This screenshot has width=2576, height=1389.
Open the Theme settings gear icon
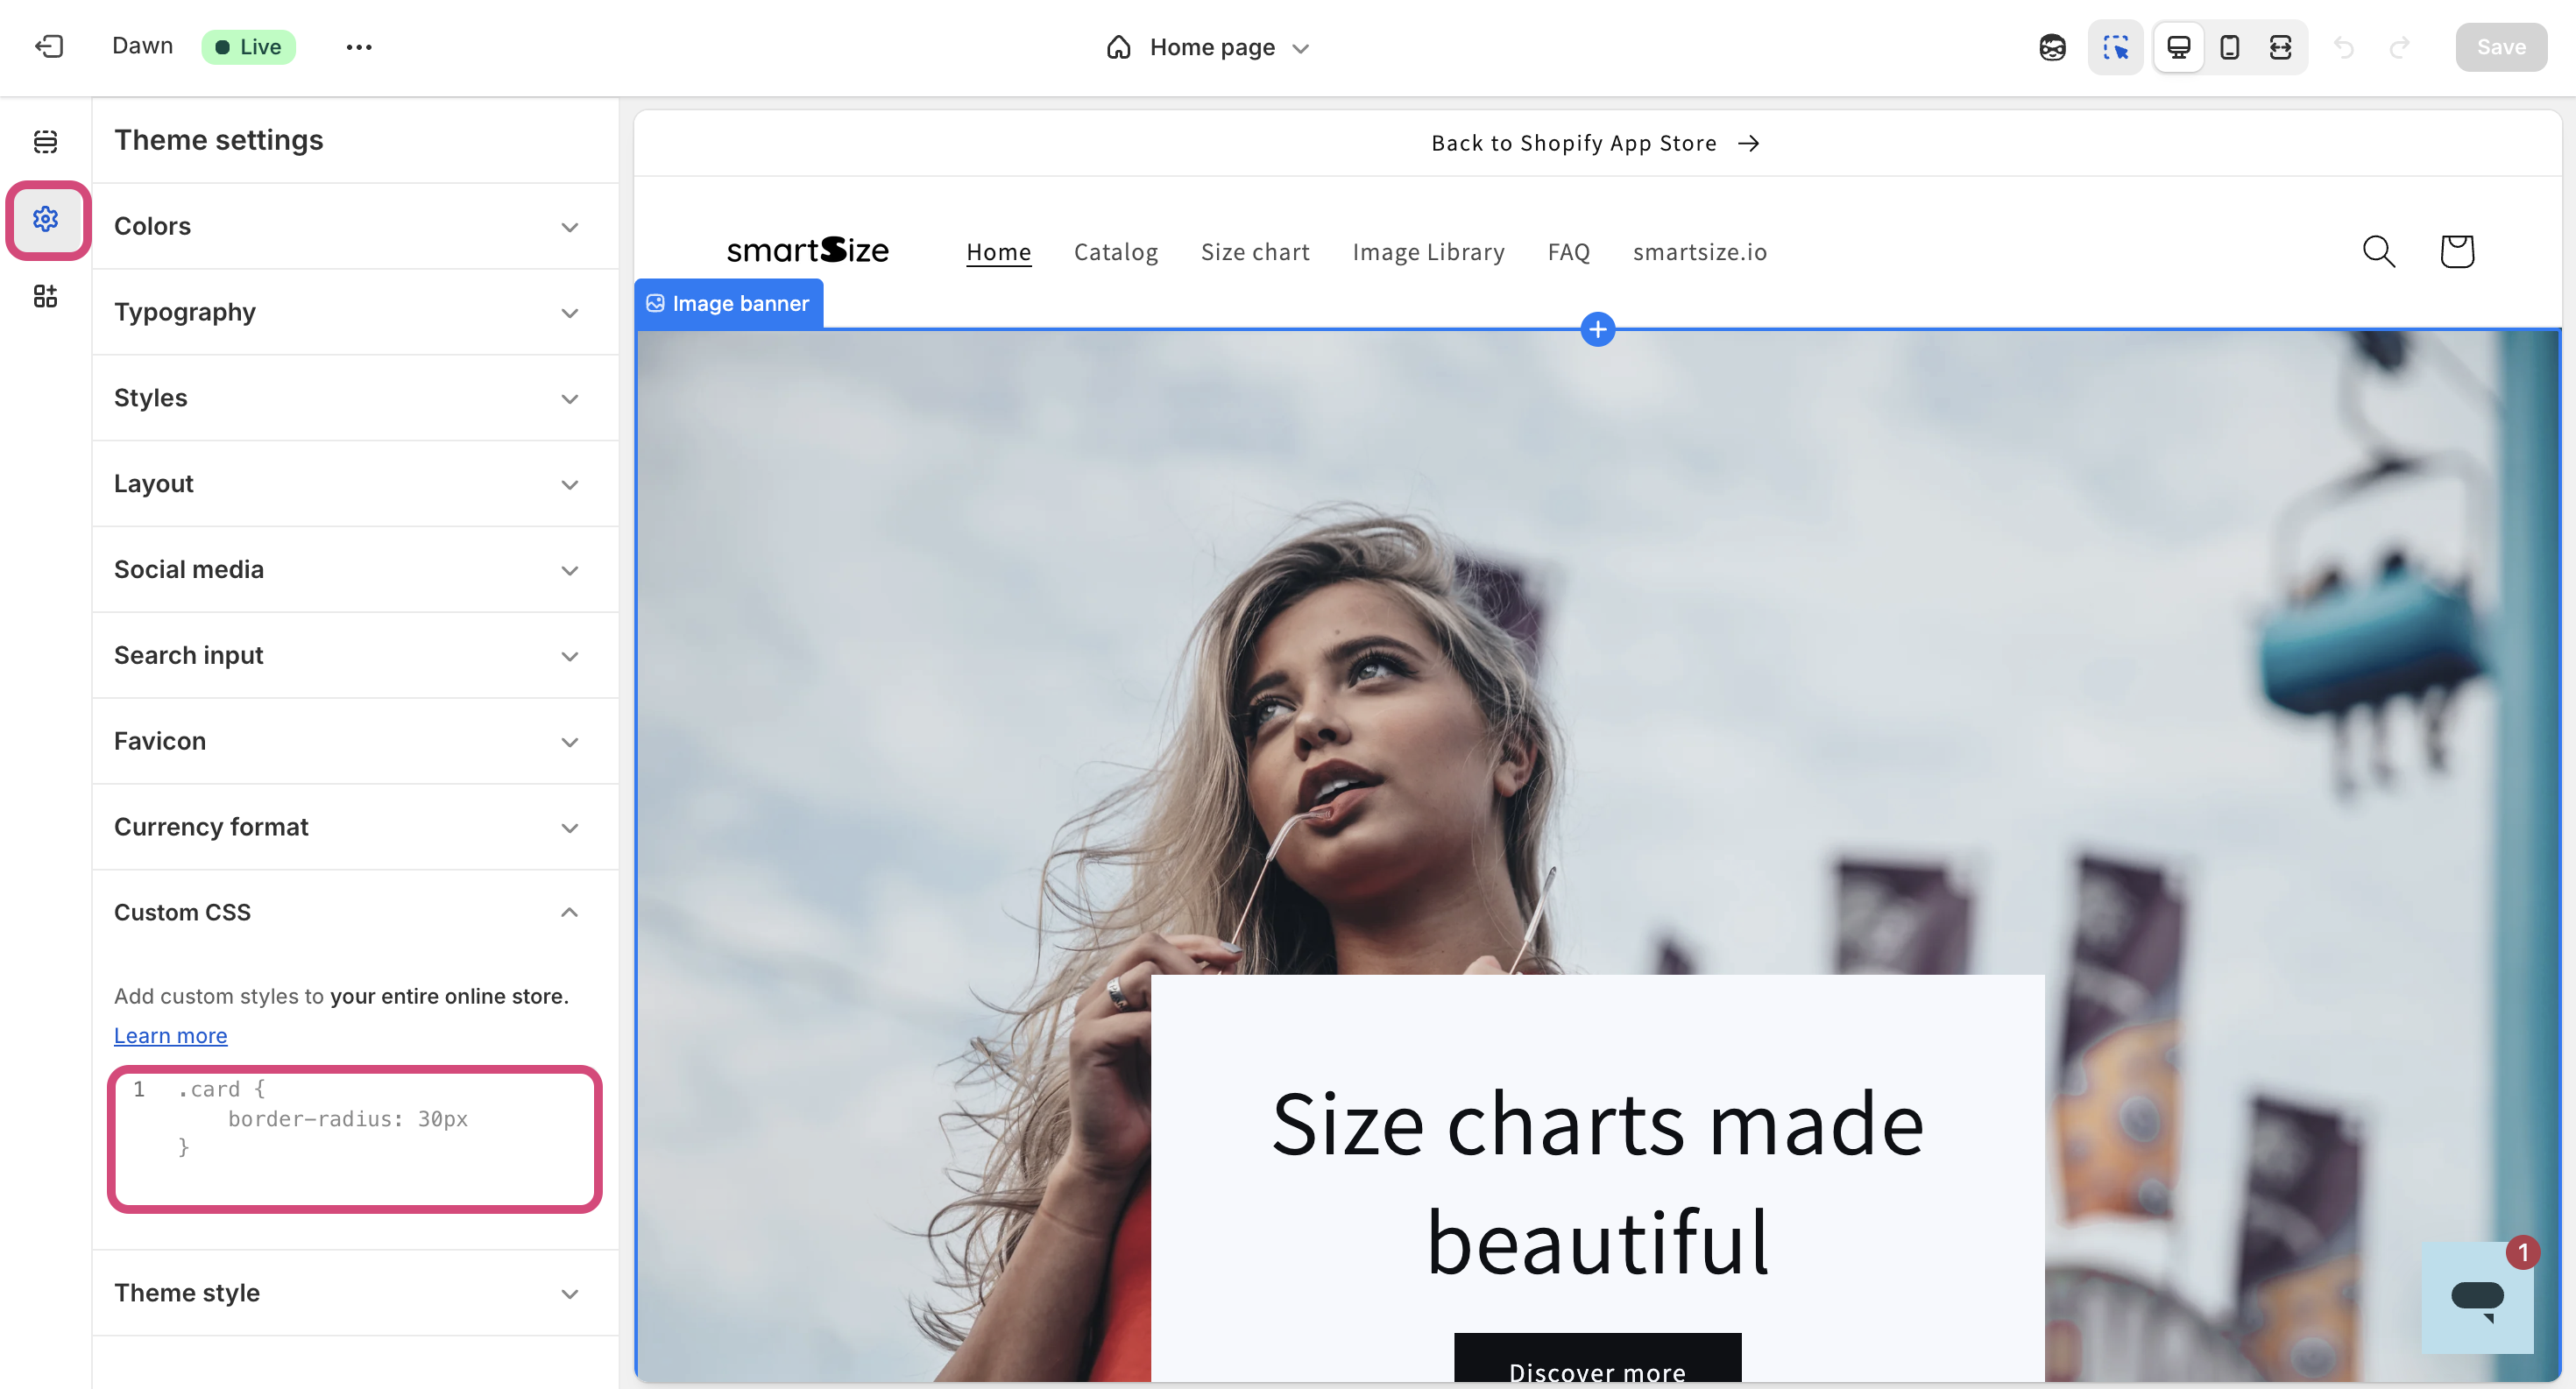click(x=45, y=219)
